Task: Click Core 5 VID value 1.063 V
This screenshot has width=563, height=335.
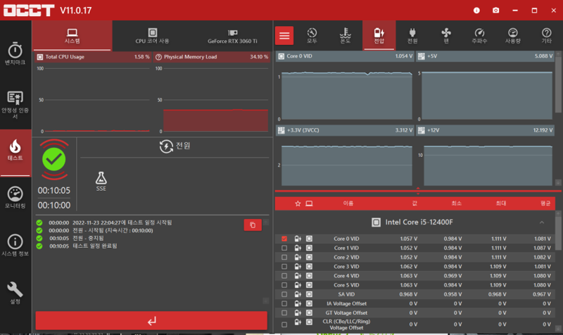Action: (409, 285)
